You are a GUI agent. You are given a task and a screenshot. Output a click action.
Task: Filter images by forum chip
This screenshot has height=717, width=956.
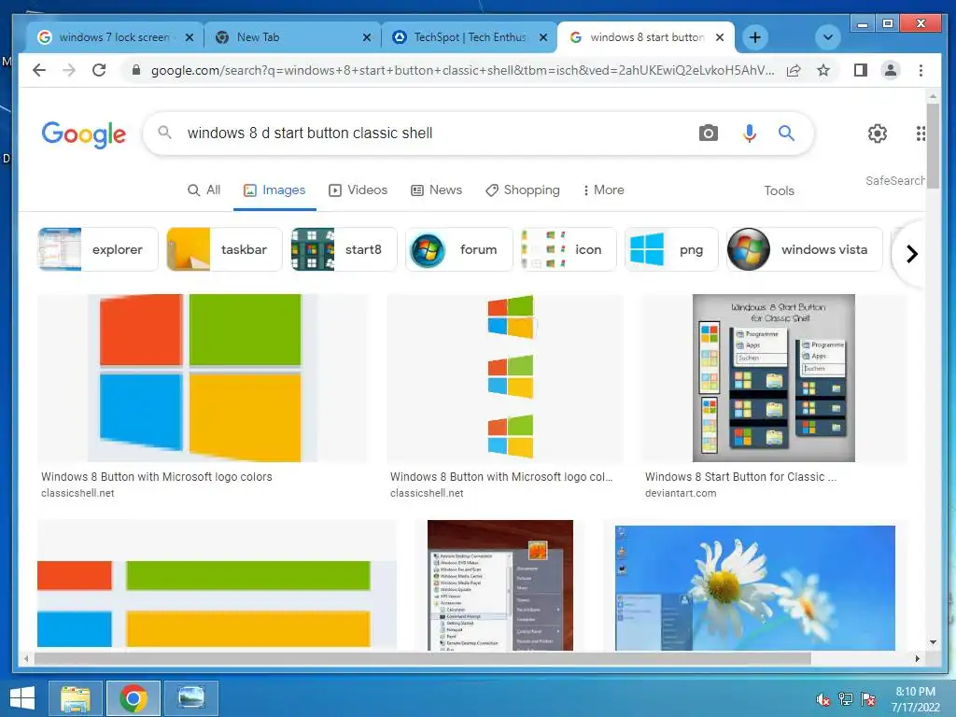pos(459,249)
